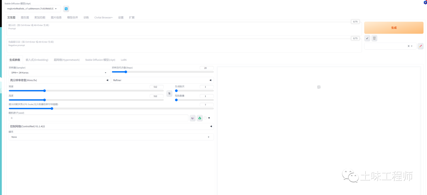The image size is (427, 195).
Task: Clear selected styles with the X icon
Action: 408,46
